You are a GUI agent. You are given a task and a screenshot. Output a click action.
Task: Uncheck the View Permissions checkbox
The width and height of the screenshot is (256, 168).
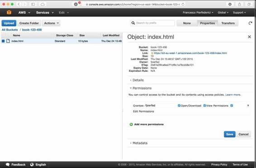pos(204,105)
